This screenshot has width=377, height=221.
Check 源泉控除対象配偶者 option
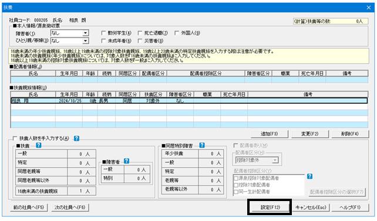pyautogui.click(x=236, y=178)
